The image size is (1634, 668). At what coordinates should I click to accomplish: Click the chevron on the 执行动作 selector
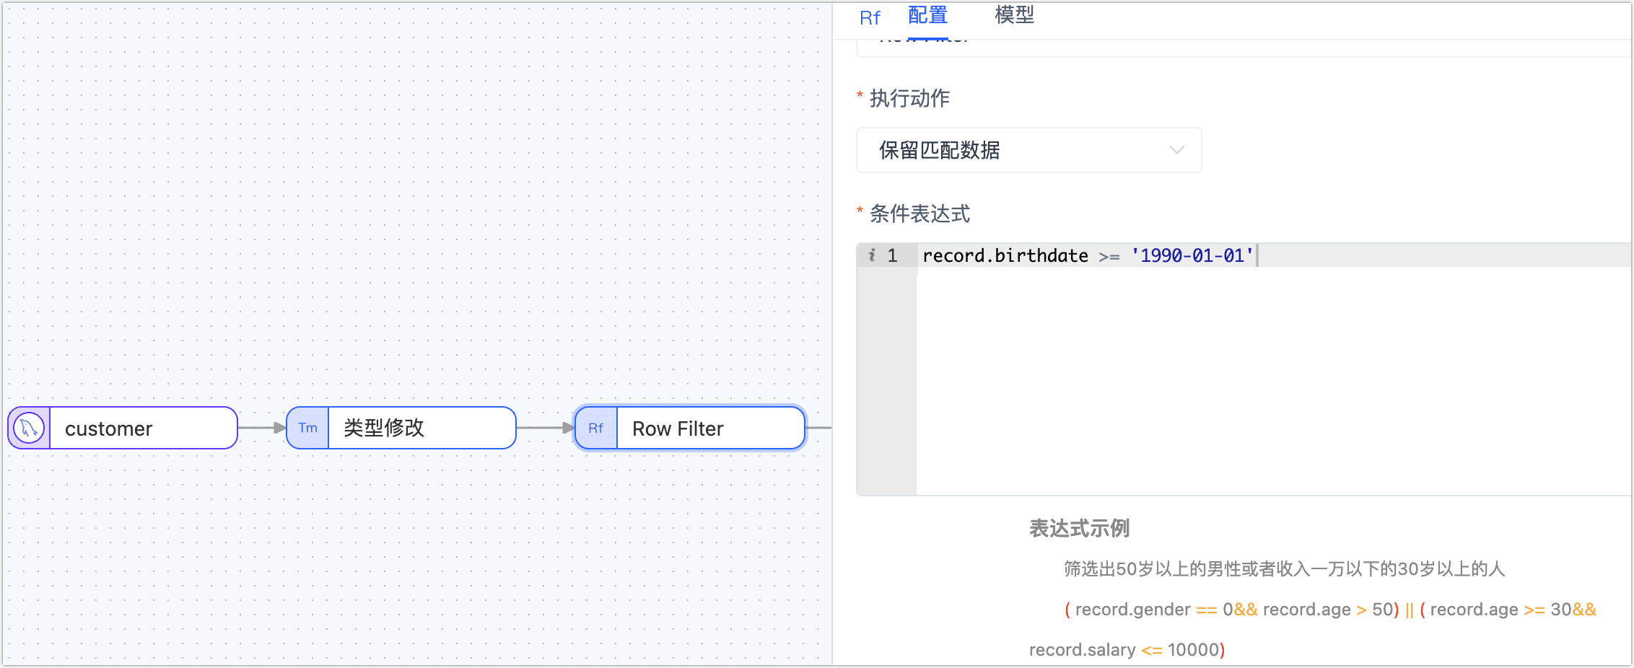click(1177, 150)
